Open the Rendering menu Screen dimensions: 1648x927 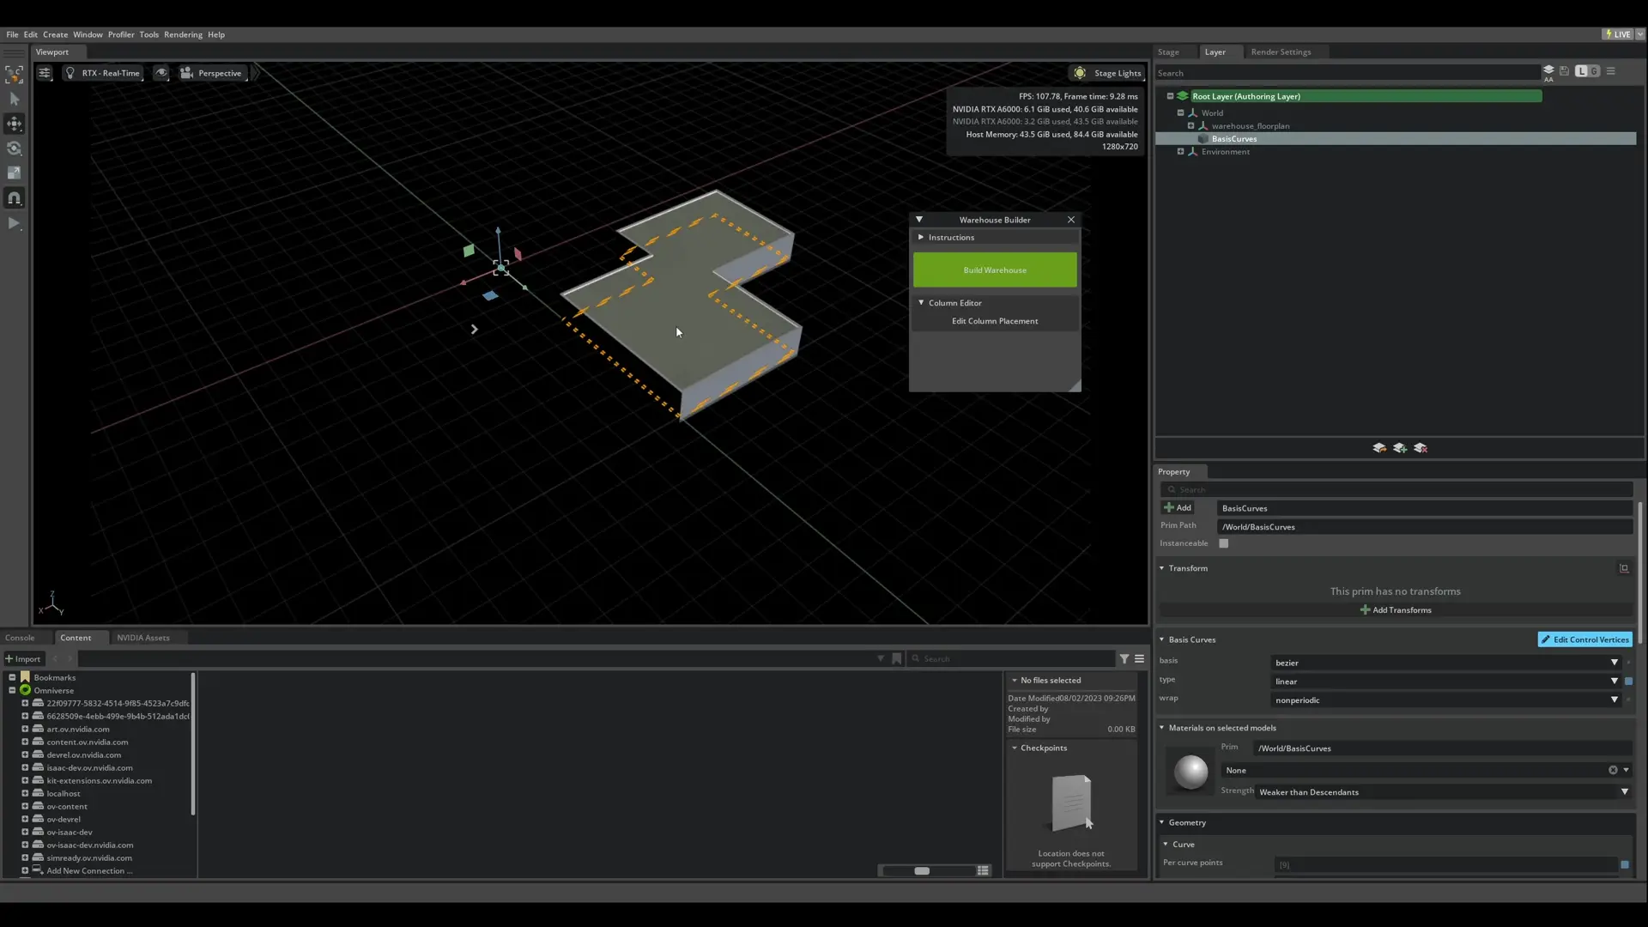coord(183,35)
